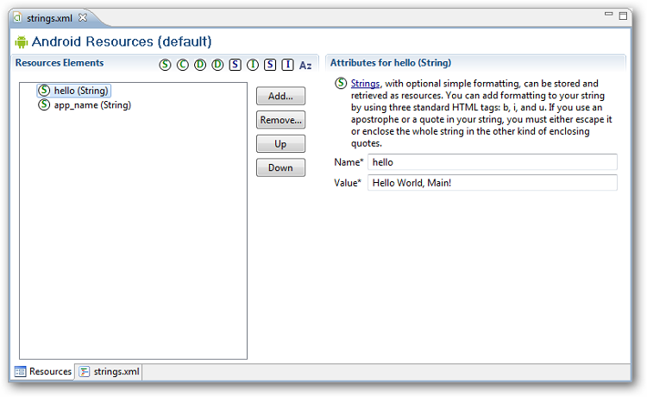Move the element with the Up button
The width and height of the screenshot is (647, 397).
[280, 144]
